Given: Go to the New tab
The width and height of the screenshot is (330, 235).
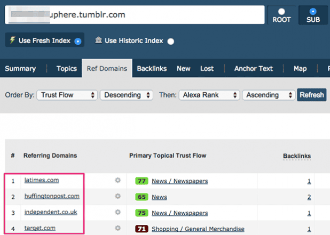Looking at the screenshot, I should pos(184,69).
